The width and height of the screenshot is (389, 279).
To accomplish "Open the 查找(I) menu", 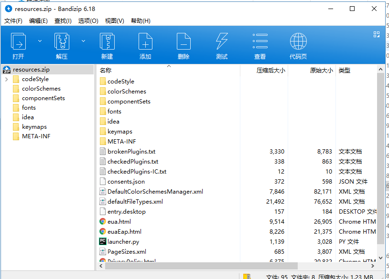I will [x=63, y=21].
